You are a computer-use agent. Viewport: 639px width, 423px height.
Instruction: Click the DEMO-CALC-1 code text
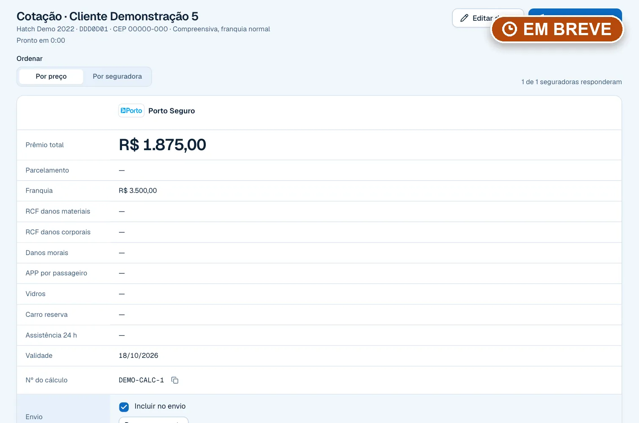(x=141, y=380)
